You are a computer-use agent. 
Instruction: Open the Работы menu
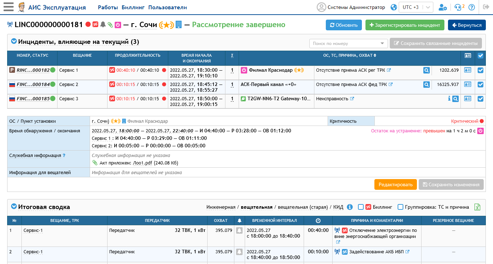click(108, 7)
